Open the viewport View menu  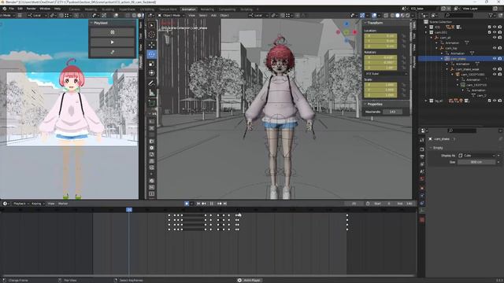[191, 15]
